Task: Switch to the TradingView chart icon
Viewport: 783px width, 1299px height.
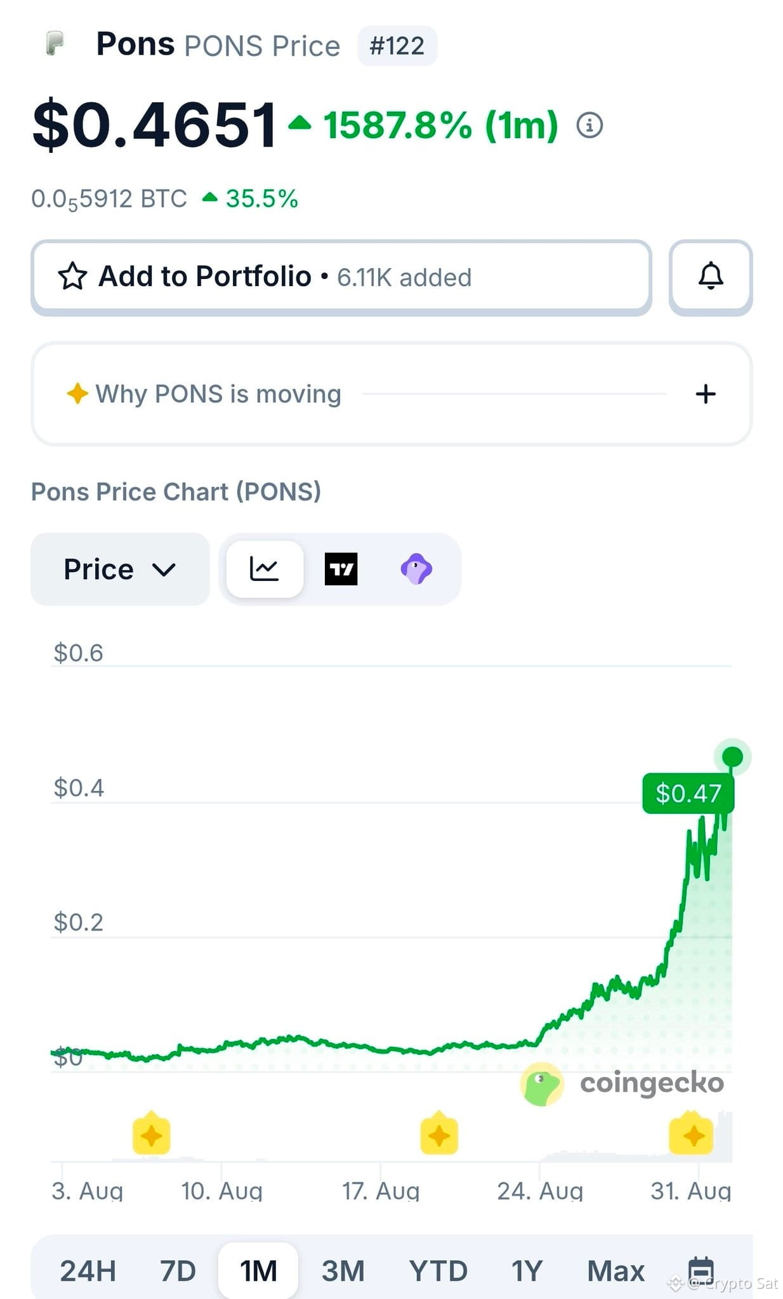Action: click(341, 569)
